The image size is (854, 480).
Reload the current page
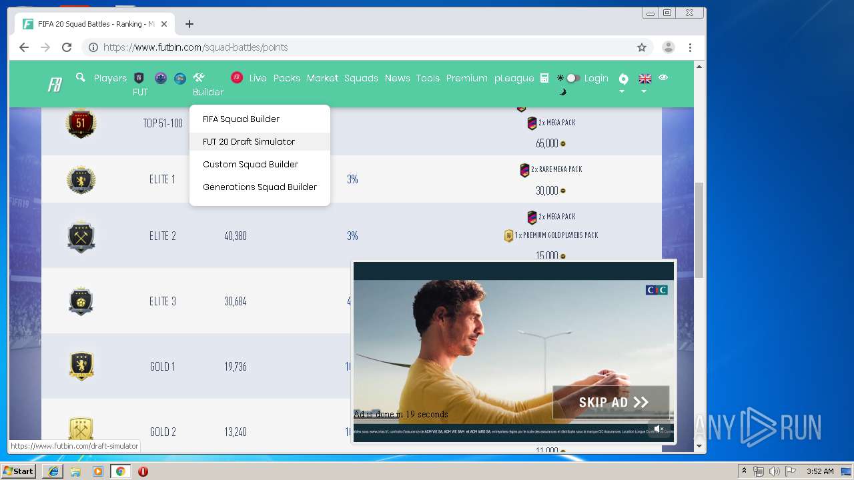(67, 47)
